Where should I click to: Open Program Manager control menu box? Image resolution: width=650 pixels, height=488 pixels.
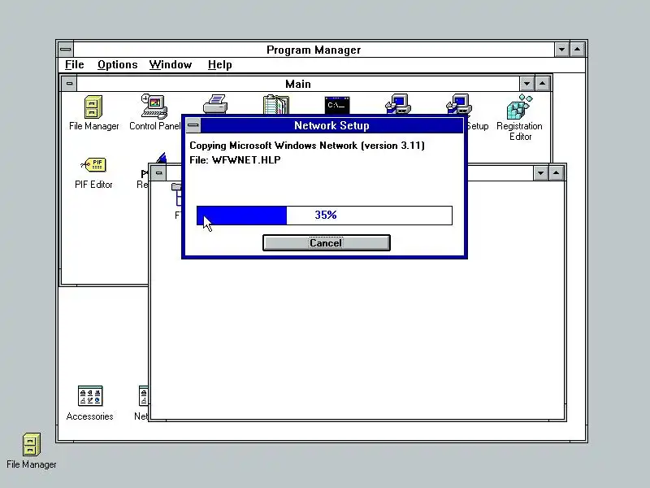66,50
